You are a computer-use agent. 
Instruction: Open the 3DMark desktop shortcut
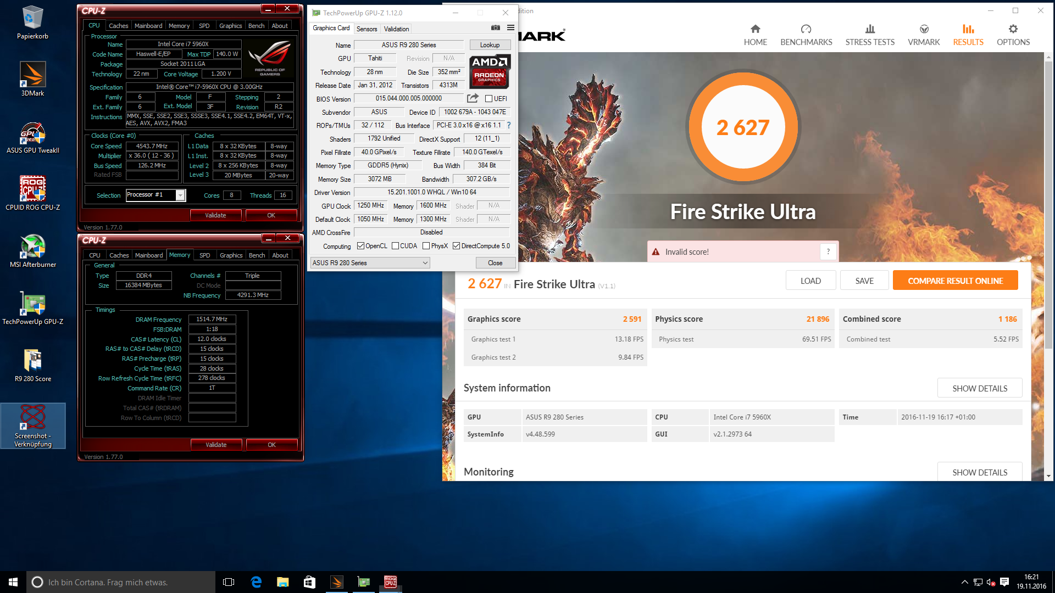pos(32,79)
